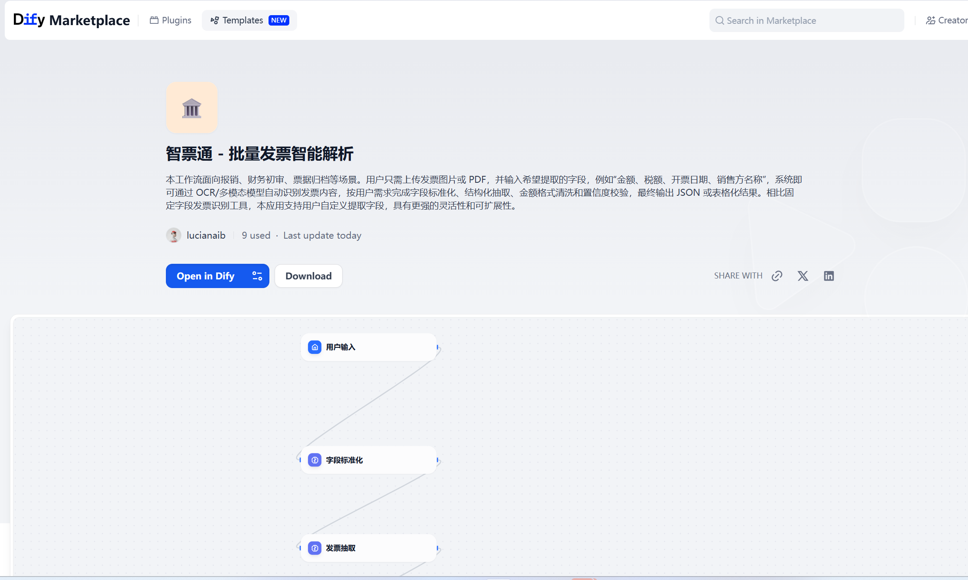Share the template on X

(x=803, y=276)
